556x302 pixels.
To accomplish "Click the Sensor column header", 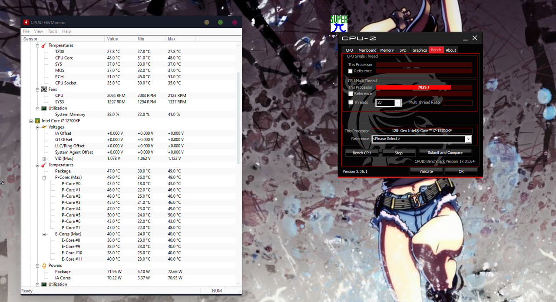I will pyautogui.click(x=63, y=39).
